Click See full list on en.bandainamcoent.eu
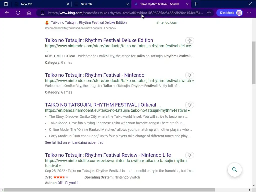Image resolution: width=256 pixels, height=192 pixels. click(74, 142)
